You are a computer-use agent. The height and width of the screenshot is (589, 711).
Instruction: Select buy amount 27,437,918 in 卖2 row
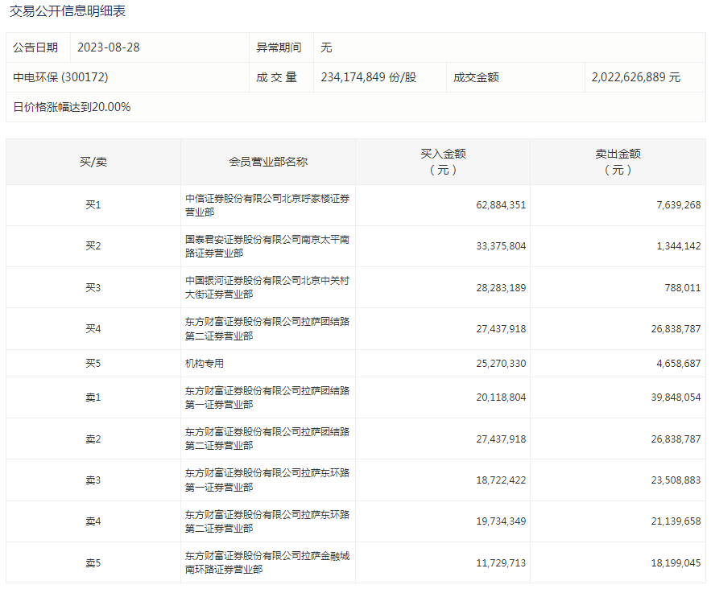click(501, 439)
